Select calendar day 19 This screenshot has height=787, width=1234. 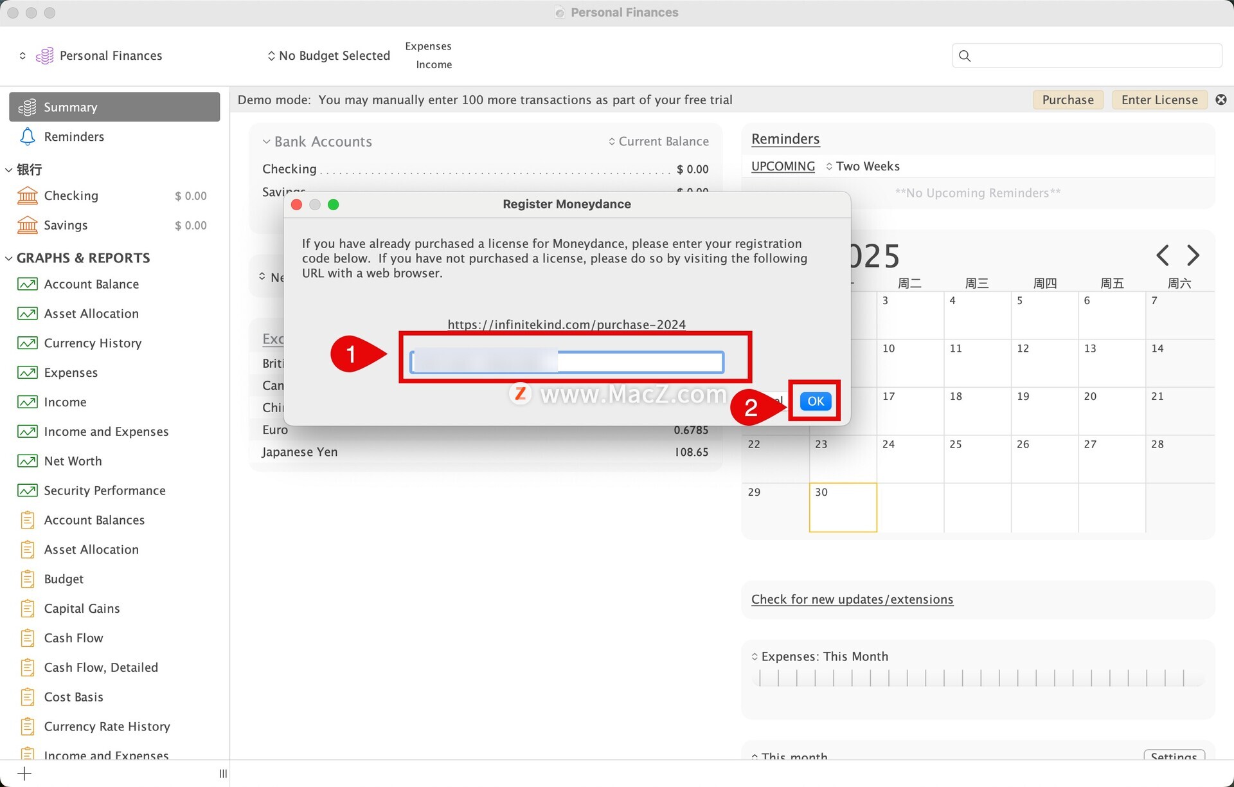(1044, 411)
